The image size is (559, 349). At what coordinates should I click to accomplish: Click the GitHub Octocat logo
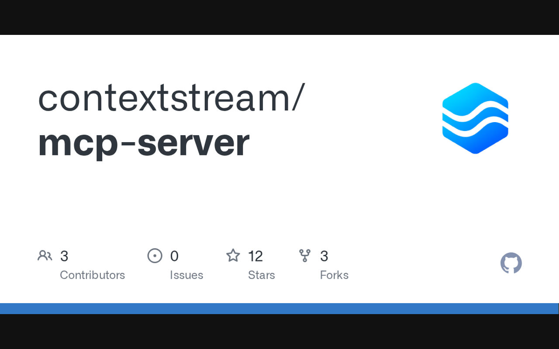tap(511, 263)
